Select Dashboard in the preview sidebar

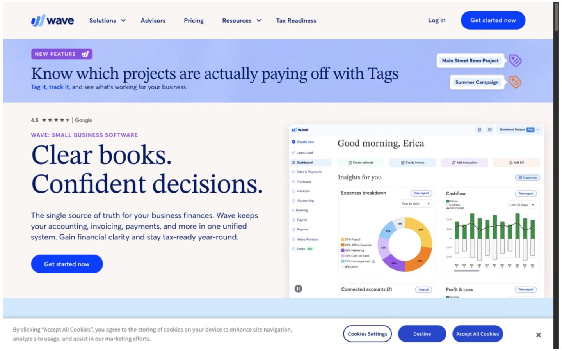(x=311, y=162)
